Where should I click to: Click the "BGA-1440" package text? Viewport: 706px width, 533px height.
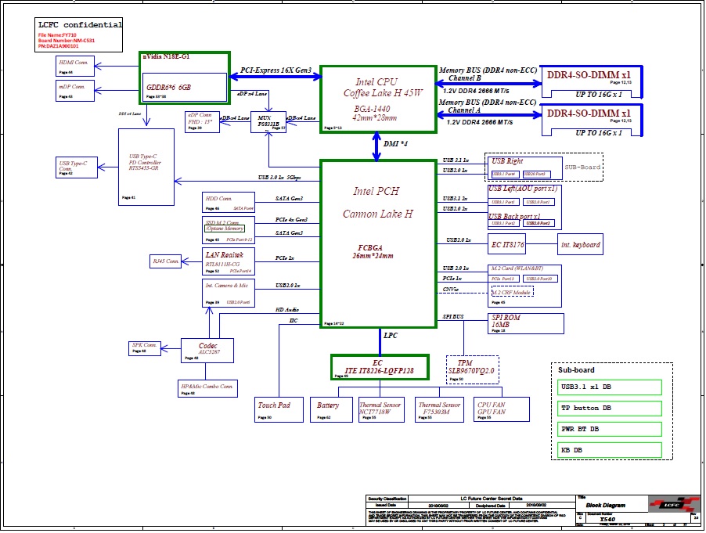tap(372, 109)
